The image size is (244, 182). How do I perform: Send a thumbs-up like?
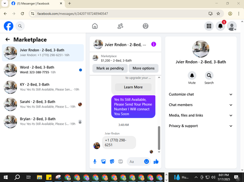[x=156, y=161]
